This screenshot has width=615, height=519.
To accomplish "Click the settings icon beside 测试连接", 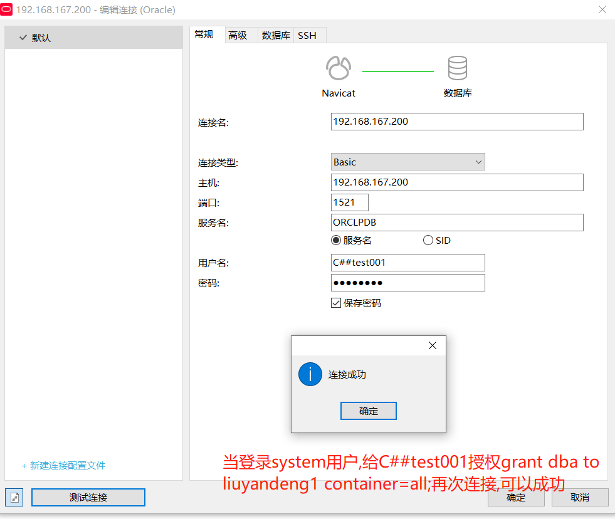I will 14,498.
